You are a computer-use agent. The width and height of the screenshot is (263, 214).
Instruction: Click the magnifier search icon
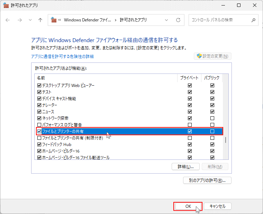click(x=253, y=20)
